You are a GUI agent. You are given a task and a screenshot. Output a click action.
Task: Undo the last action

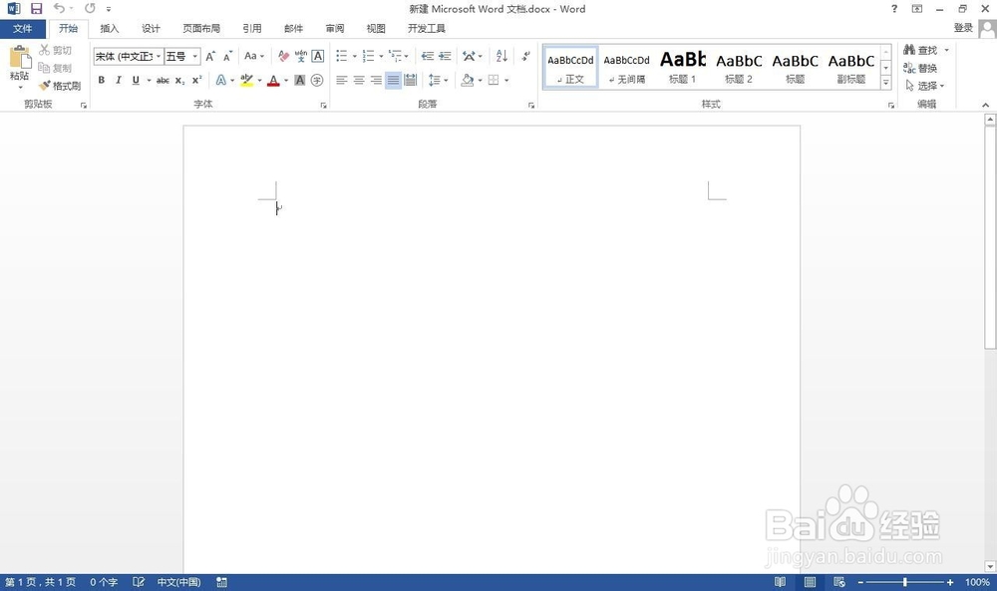click(59, 8)
